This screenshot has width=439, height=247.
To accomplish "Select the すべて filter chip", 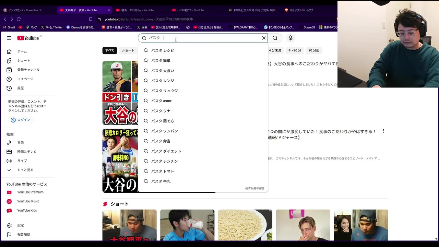I will (110, 50).
